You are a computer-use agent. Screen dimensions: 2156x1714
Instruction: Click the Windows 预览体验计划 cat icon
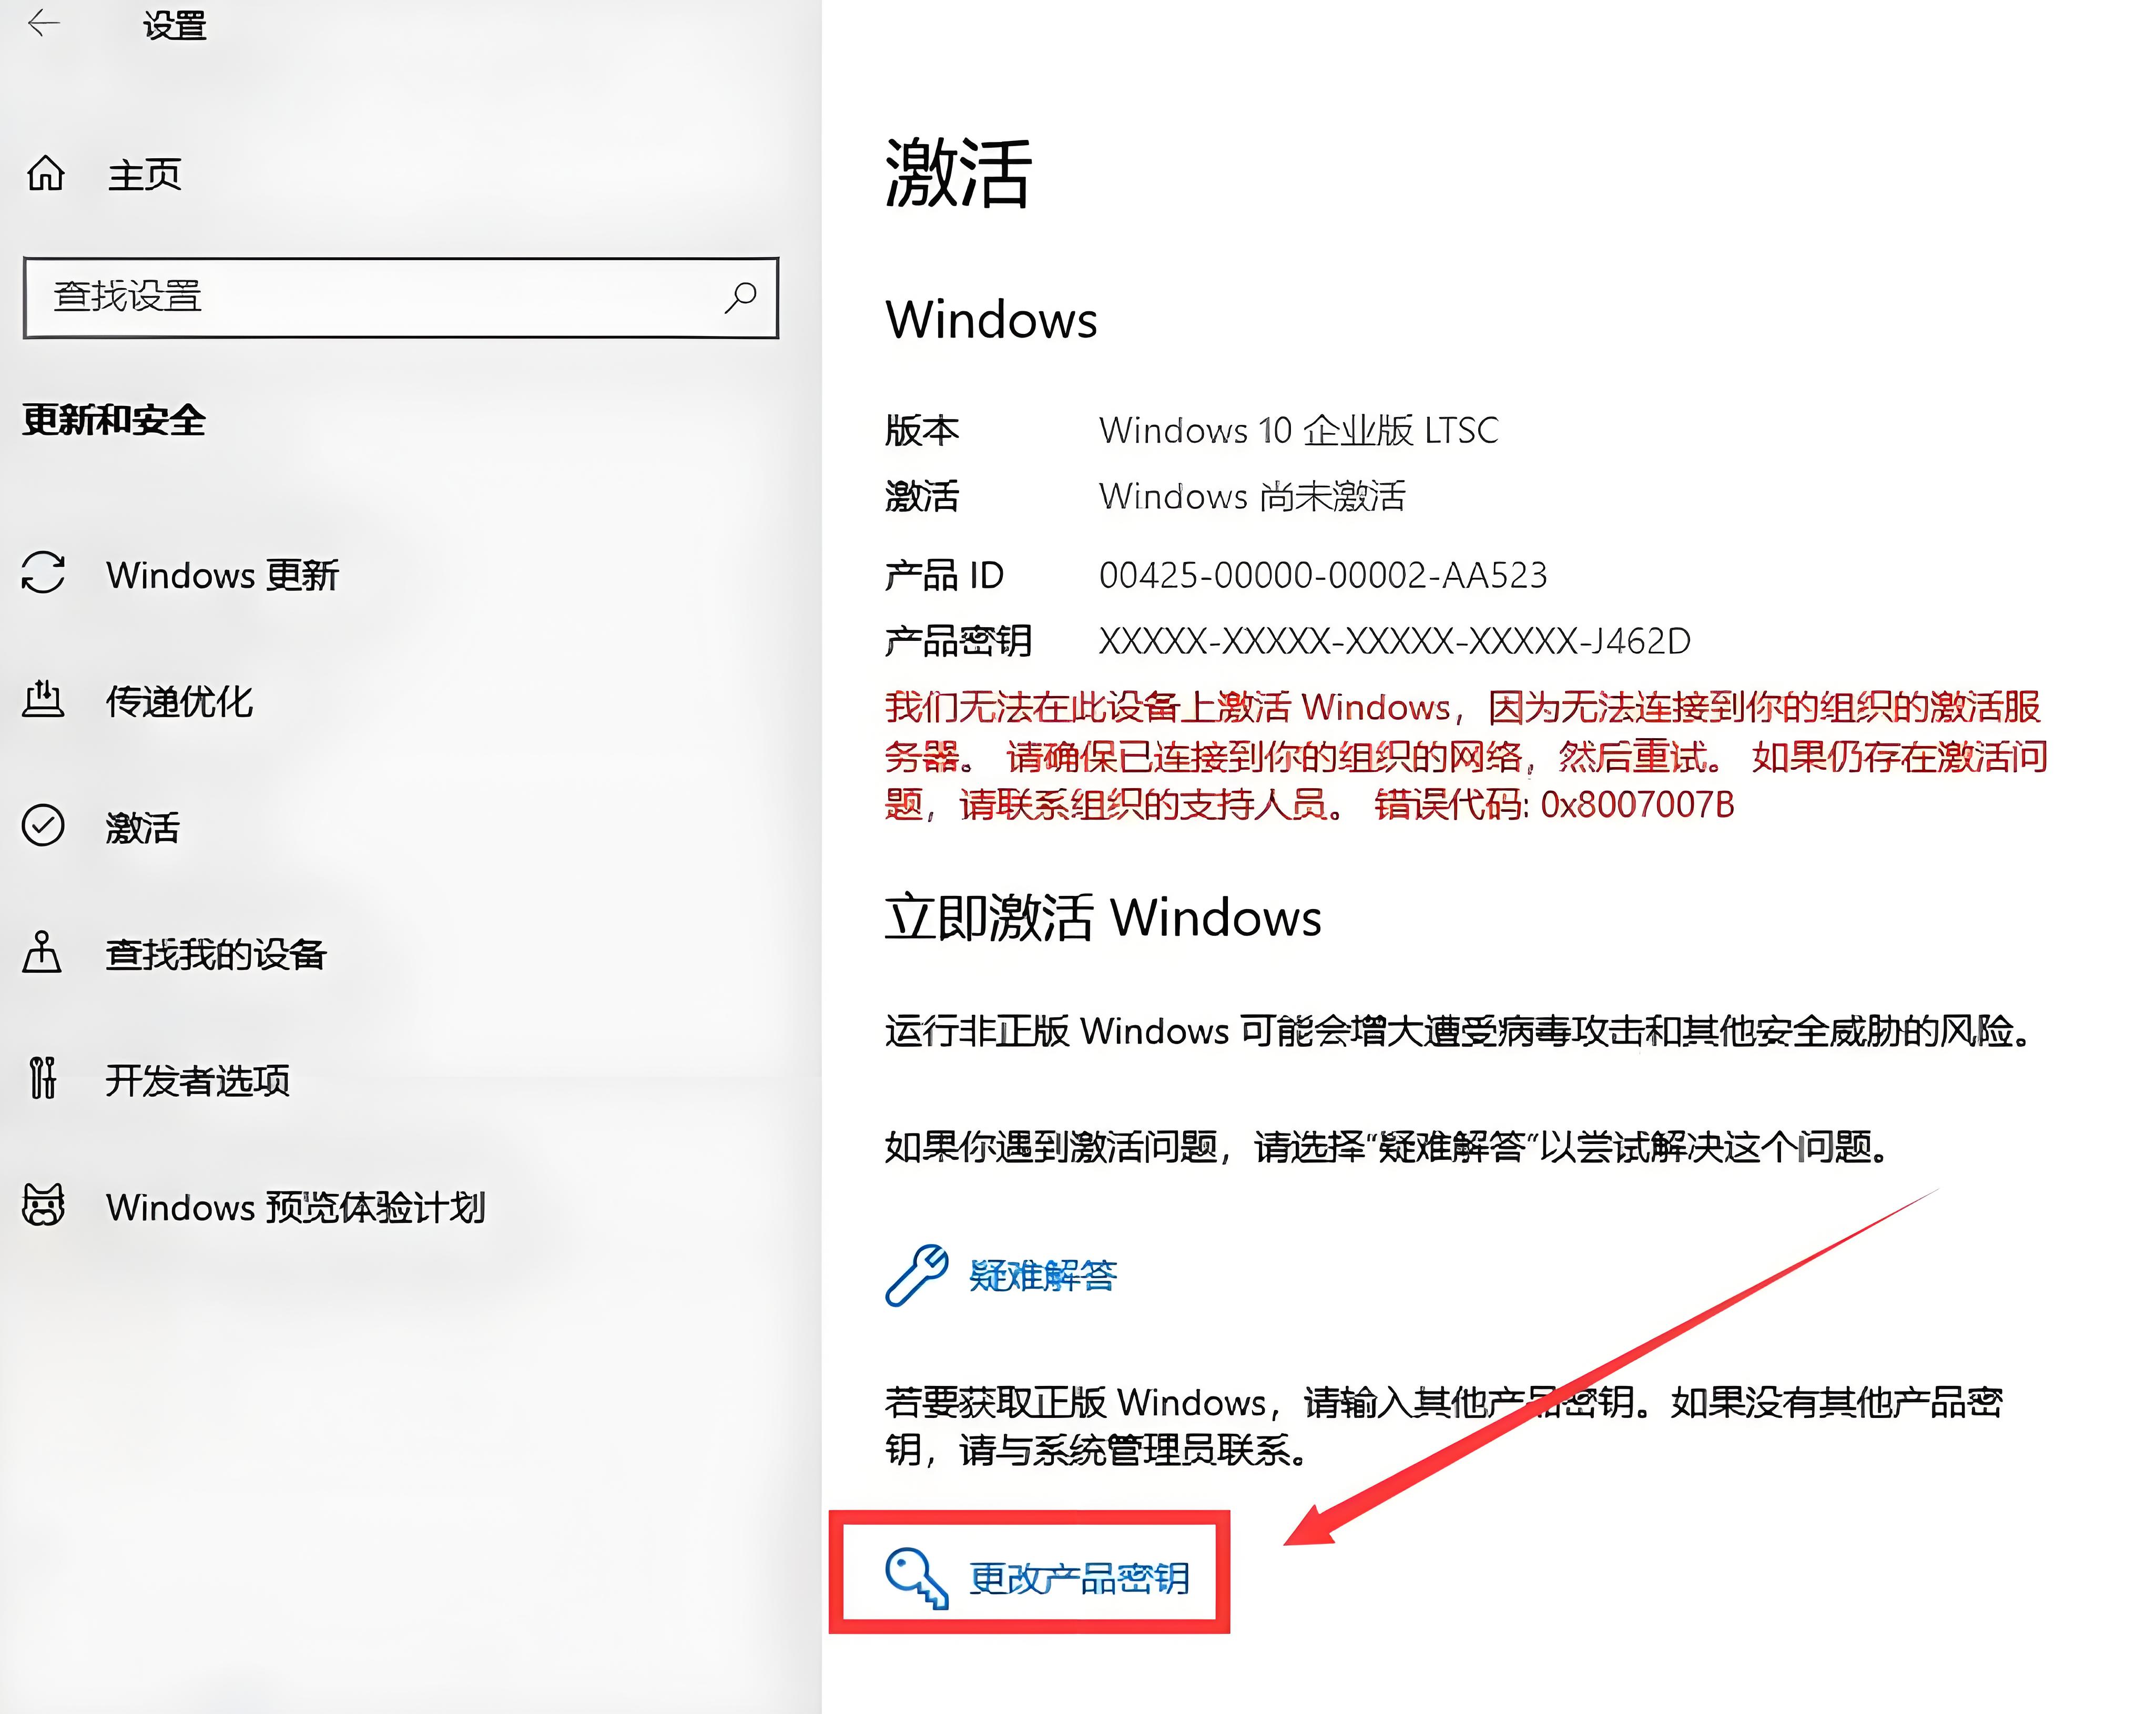(x=43, y=1205)
